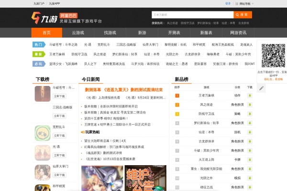The height and width of the screenshot is (191, 287).
Task: Click the pencil feedback icon at right
Action: point(261,88)
